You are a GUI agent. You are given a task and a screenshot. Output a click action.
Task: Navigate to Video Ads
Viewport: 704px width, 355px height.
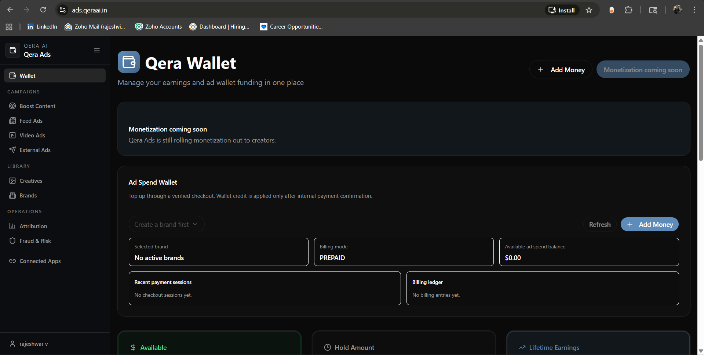[x=55, y=135]
